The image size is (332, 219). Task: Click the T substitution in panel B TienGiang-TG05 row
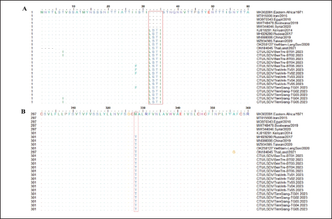pos(136,209)
